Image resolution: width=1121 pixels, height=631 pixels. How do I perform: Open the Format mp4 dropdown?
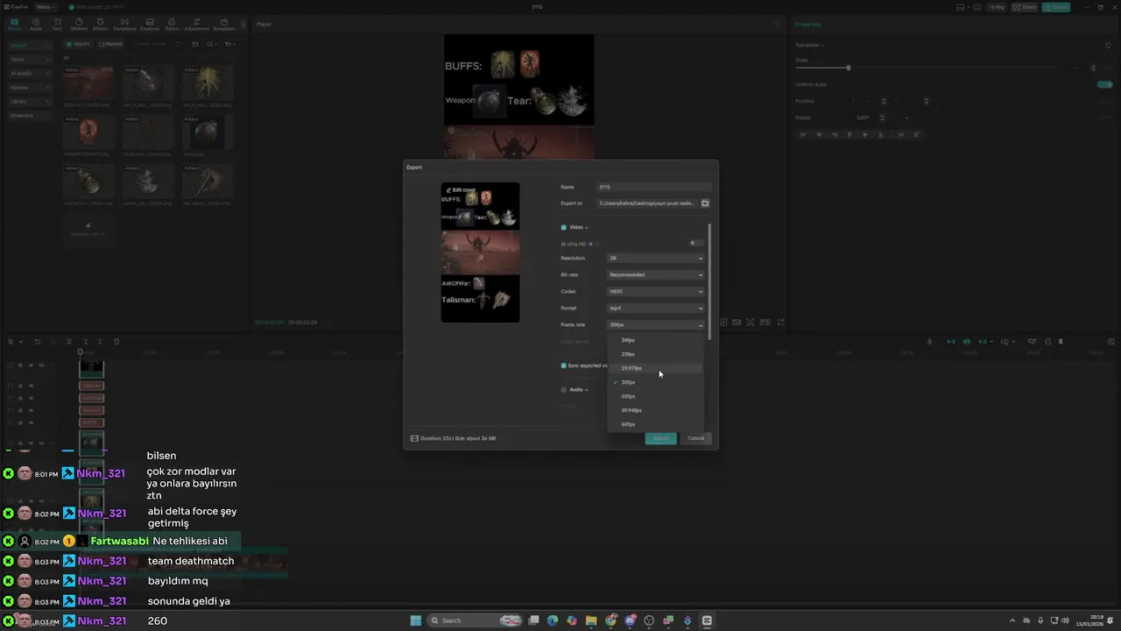[x=656, y=308]
